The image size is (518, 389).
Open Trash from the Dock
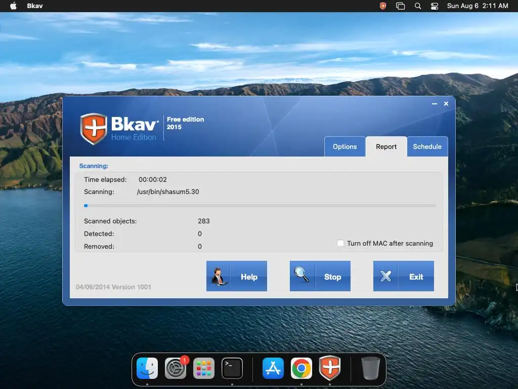(370, 368)
